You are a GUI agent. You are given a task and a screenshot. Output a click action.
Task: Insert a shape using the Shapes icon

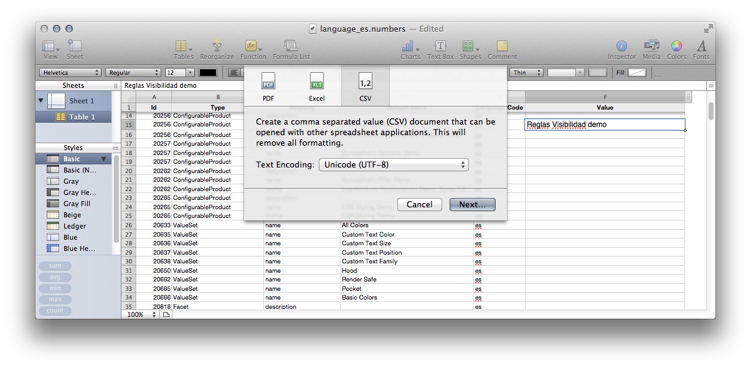(470, 47)
